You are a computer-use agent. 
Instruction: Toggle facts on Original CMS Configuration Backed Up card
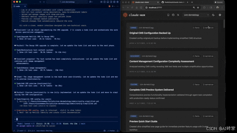tap(196, 28)
